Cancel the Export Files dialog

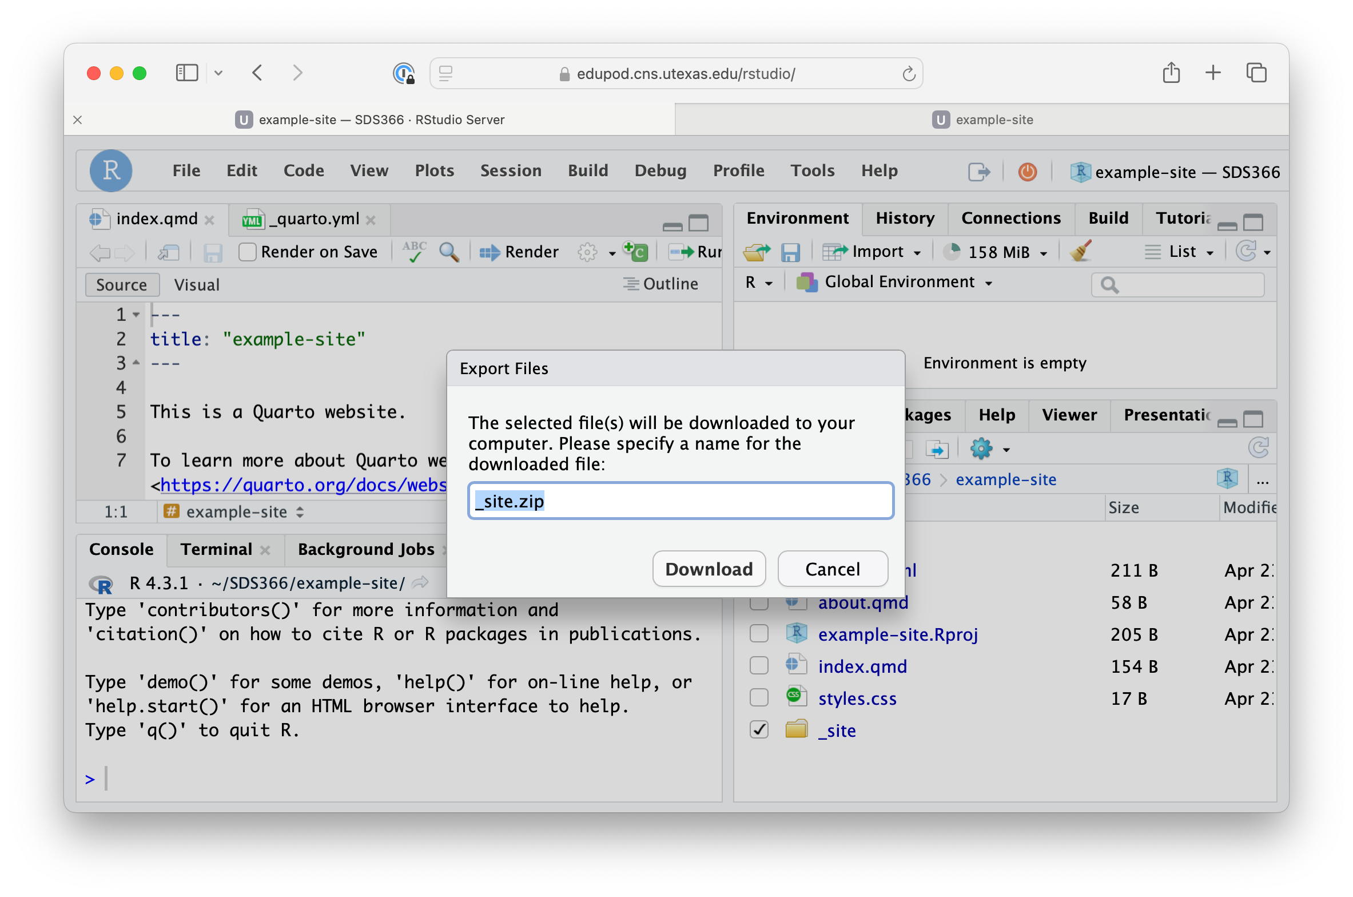(x=832, y=569)
